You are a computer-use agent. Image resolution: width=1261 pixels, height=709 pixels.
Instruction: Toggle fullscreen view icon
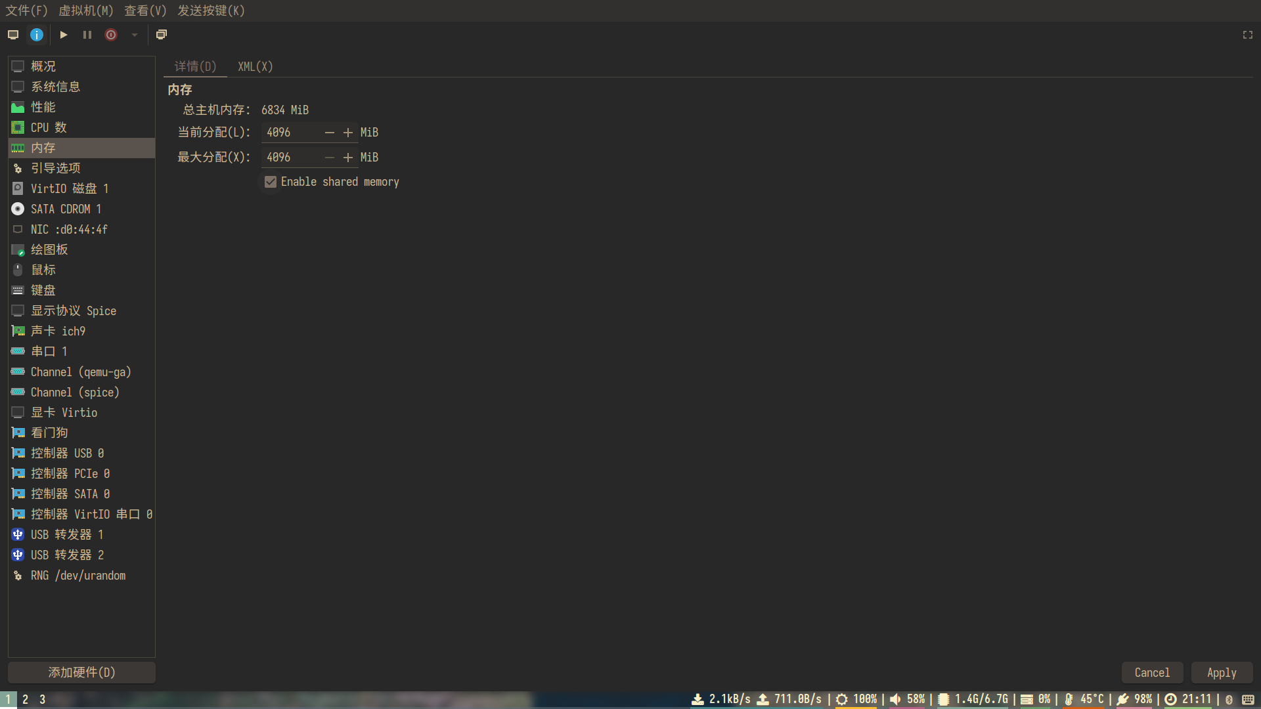tap(1247, 35)
